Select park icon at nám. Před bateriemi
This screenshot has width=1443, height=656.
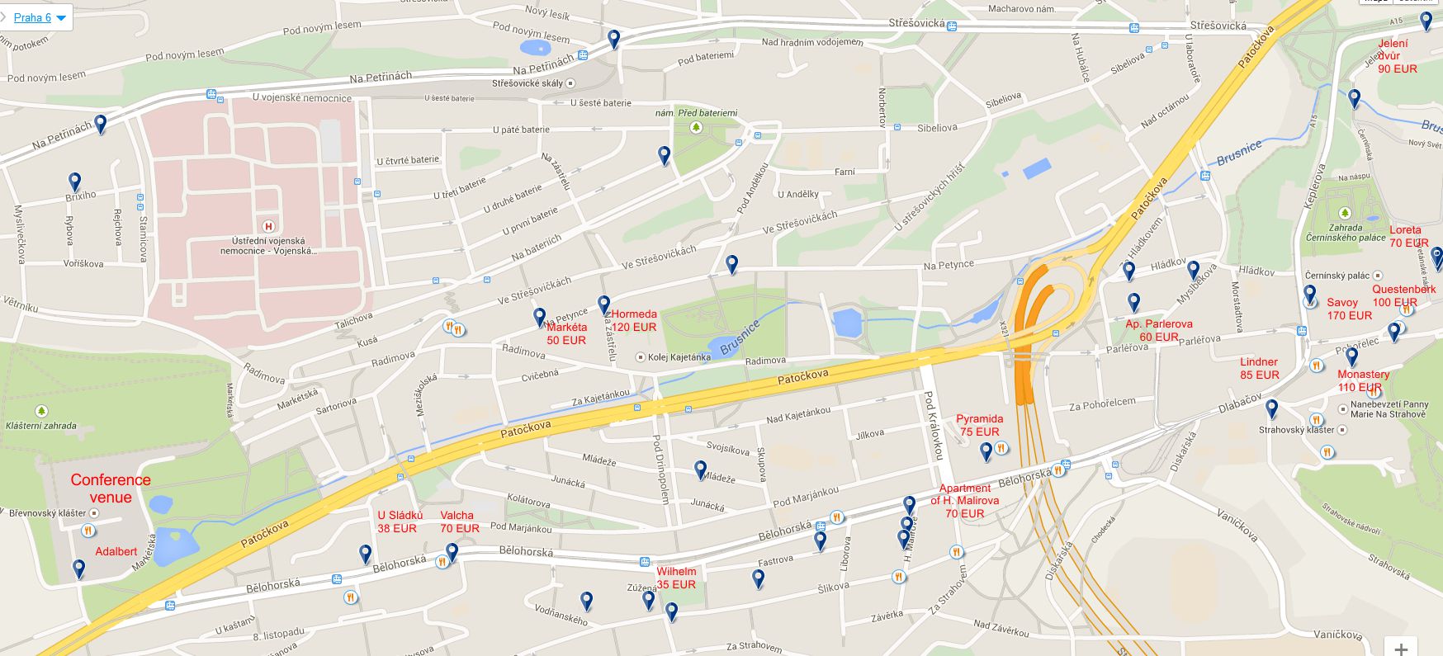[696, 127]
